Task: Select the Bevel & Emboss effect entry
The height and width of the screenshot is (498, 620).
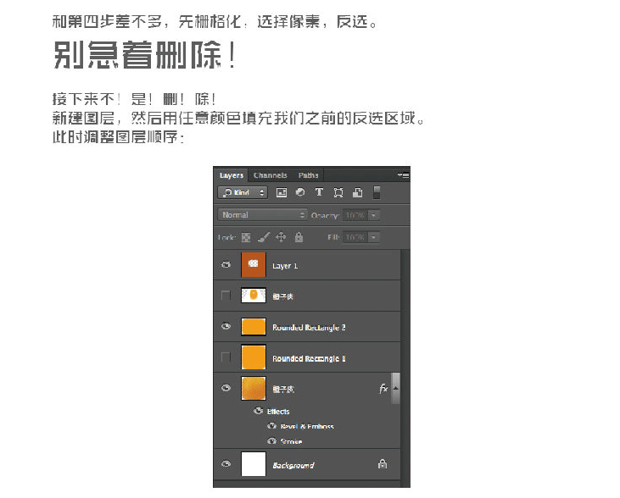Action: click(307, 426)
